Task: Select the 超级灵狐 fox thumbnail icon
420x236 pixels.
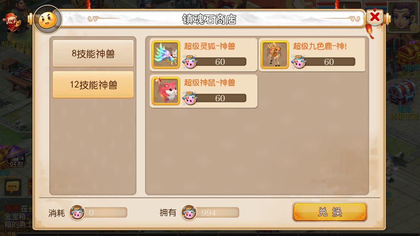Action: coord(166,54)
